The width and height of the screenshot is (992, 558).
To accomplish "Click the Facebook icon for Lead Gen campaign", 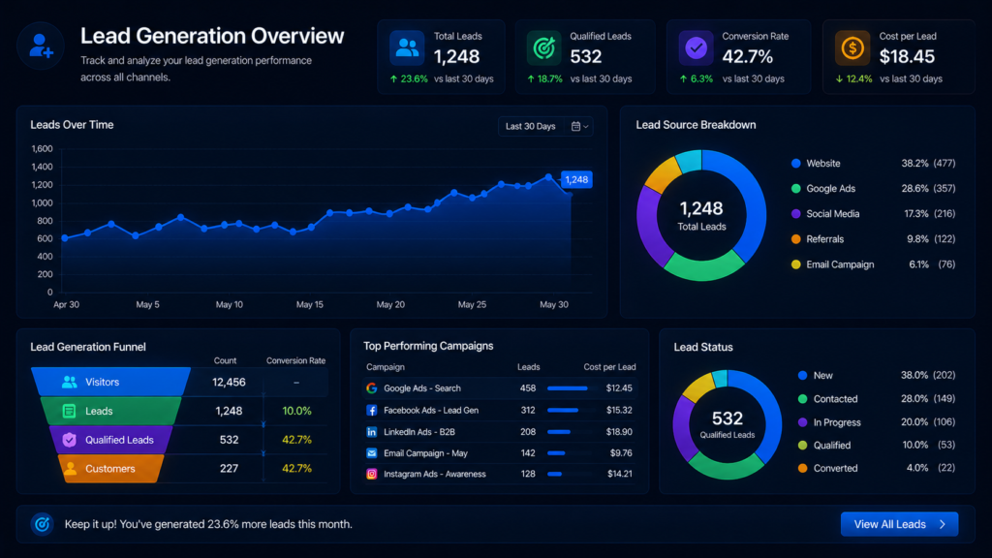I will (371, 410).
